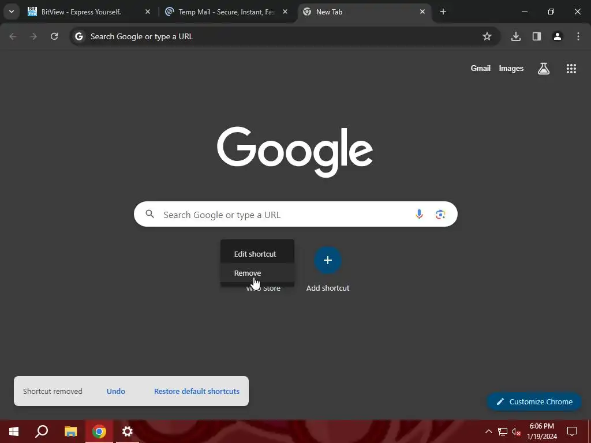This screenshot has width=591, height=443.
Task: Click the blue Add shortcut plus circle
Action: 328,260
